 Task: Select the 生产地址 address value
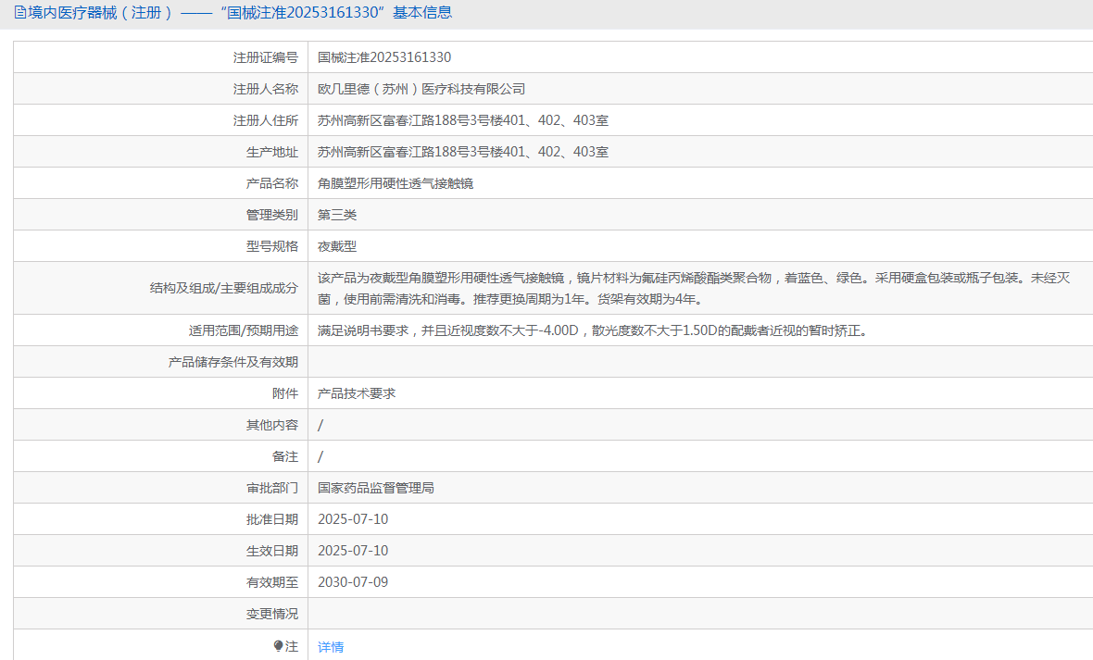[x=463, y=151]
